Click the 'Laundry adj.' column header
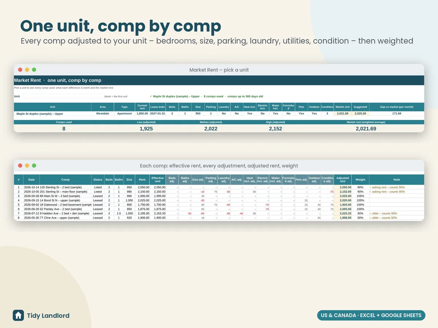438x328 pixels. [224, 179]
